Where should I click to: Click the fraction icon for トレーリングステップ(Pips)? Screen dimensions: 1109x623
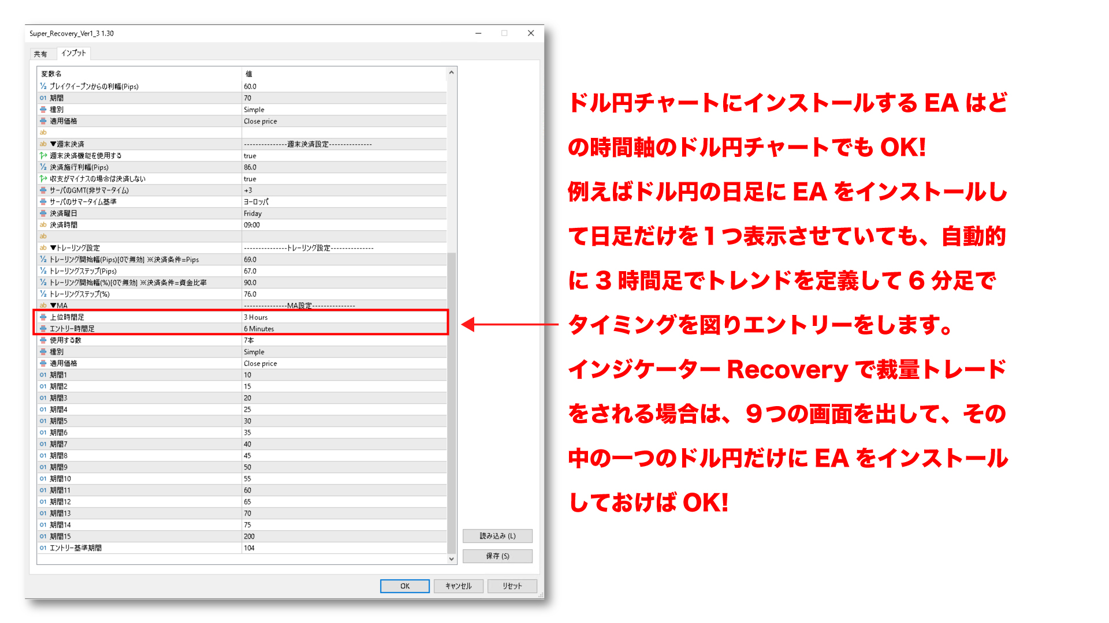tap(43, 271)
